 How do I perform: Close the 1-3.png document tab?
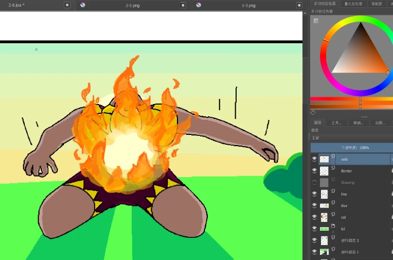click(x=299, y=5)
